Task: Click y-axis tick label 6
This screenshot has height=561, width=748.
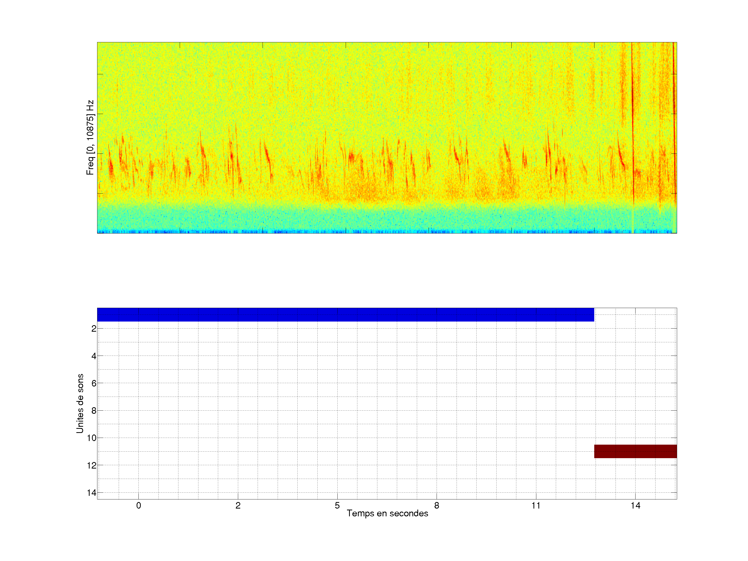Action: pyautogui.click(x=94, y=383)
